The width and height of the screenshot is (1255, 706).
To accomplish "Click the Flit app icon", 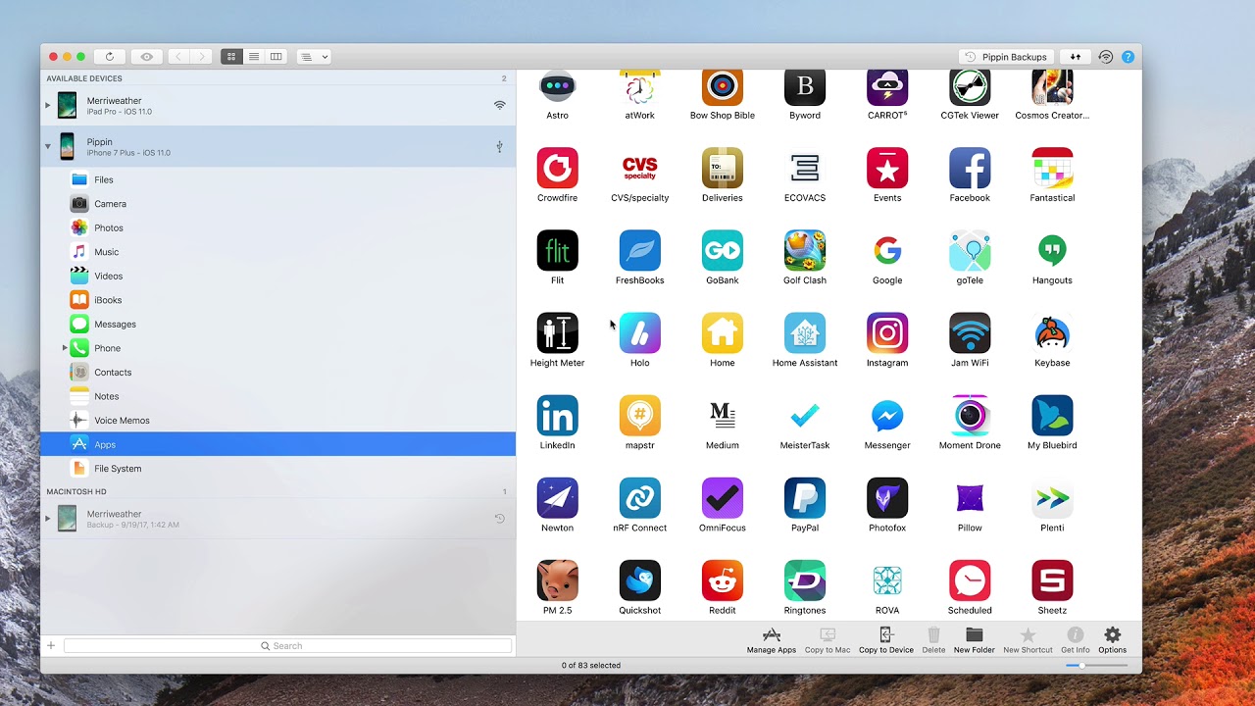I will click(557, 250).
